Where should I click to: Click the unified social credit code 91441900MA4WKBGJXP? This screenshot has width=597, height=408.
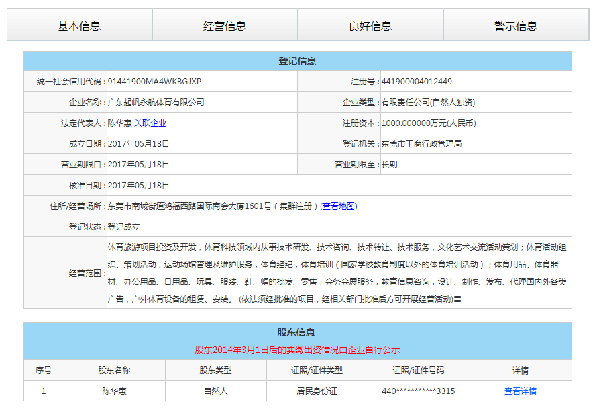[155, 82]
